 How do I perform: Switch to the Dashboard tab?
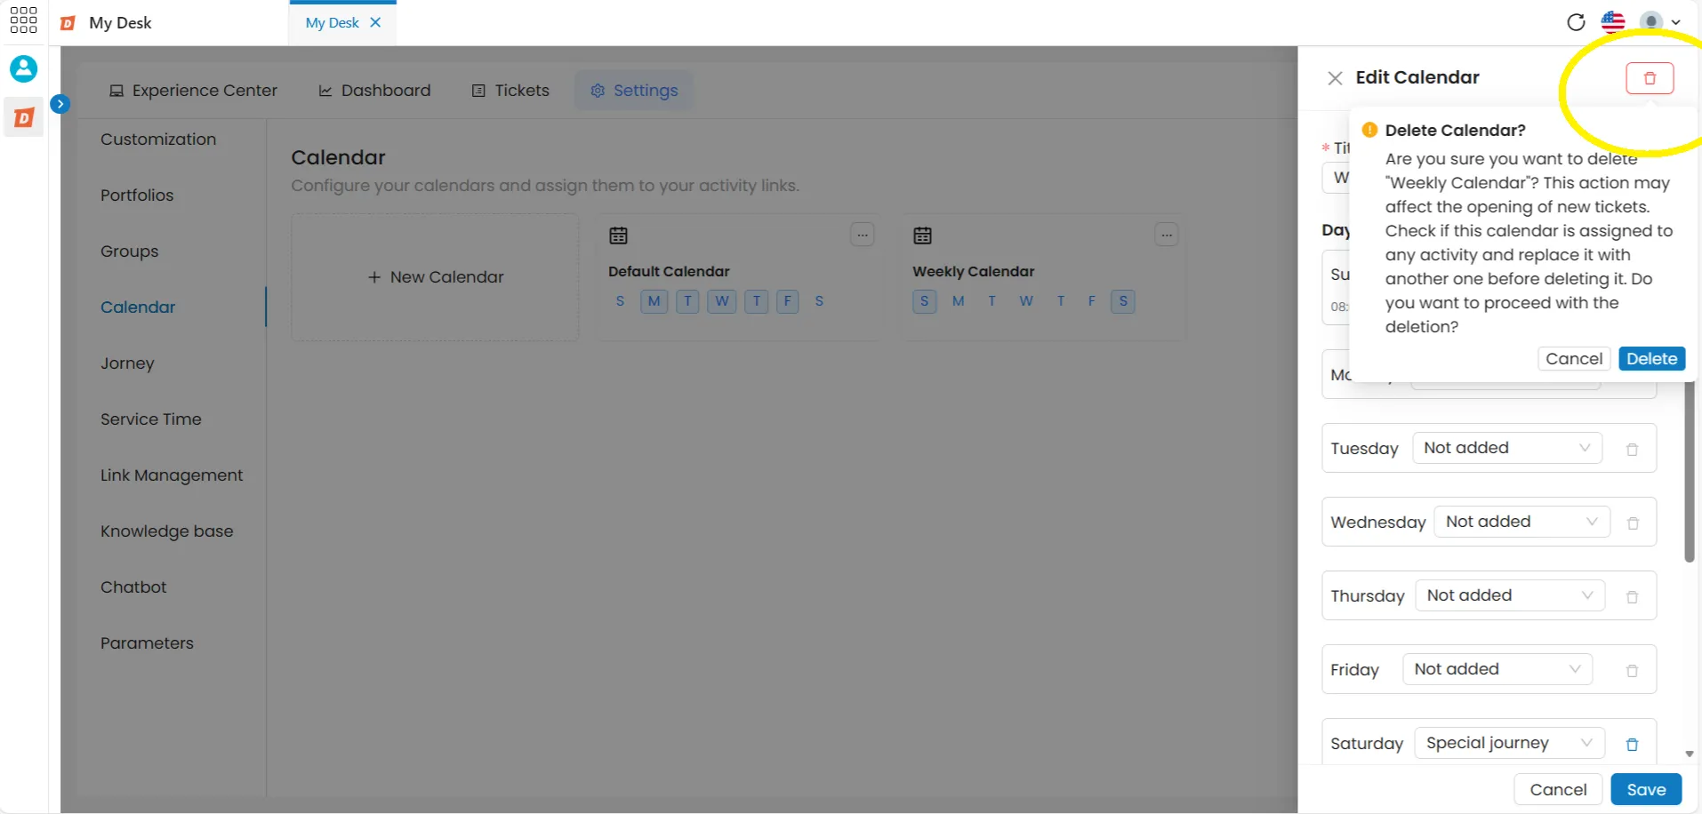click(x=374, y=91)
